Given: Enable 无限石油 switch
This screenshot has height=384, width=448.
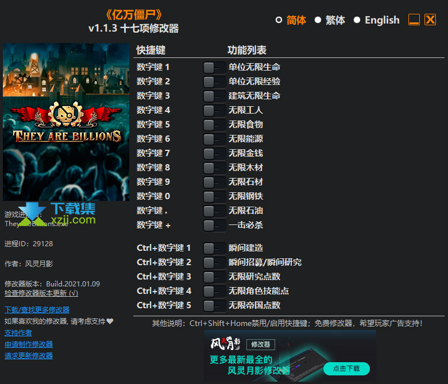Looking at the screenshot, I should [x=214, y=211].
